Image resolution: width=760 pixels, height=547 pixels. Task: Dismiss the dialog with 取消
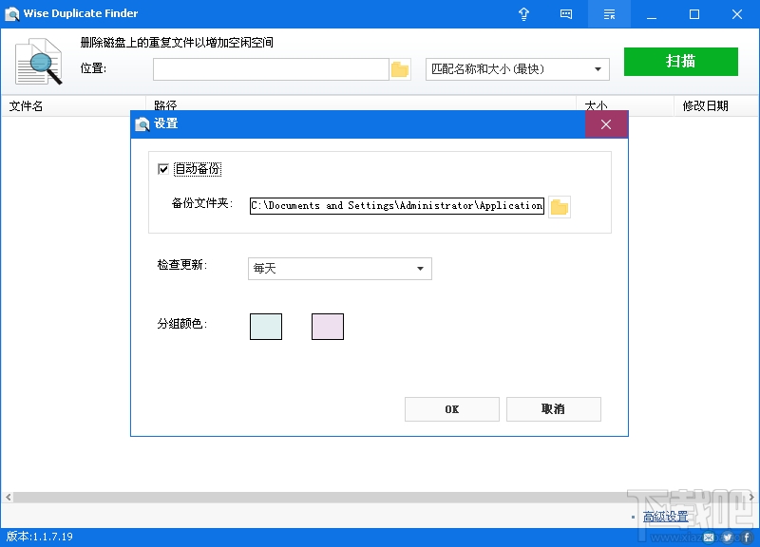click(554, 409)
